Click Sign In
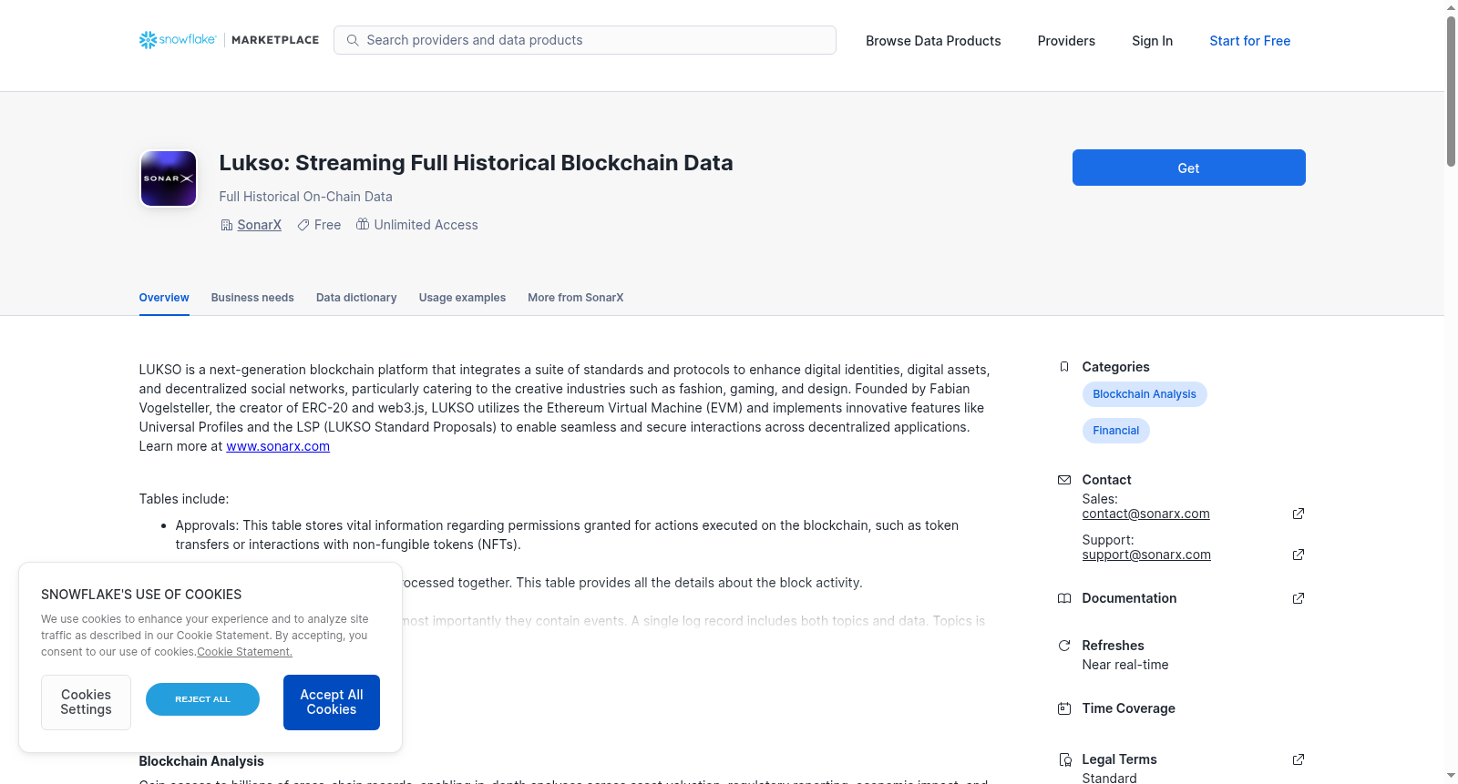The height and width of the screenshot is (784, 1458). pyautogui.click(x=1152, y=41)
